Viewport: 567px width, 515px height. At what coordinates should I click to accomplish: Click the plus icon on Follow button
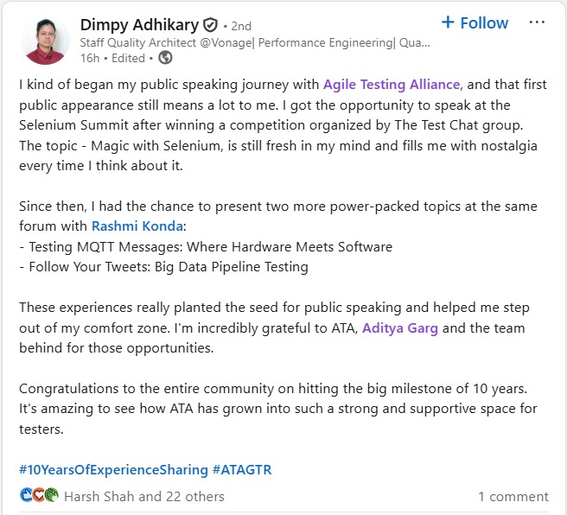click(x=447, y=22)
